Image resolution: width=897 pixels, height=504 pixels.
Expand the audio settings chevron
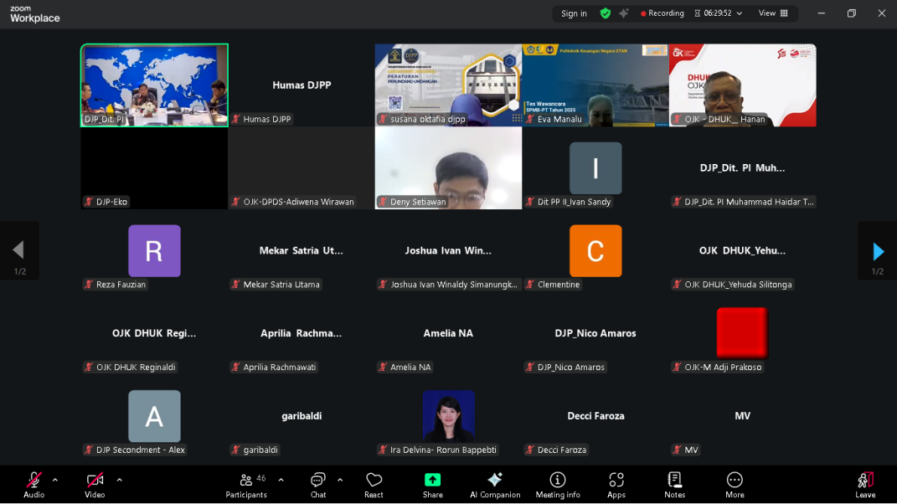click(55, 480)
